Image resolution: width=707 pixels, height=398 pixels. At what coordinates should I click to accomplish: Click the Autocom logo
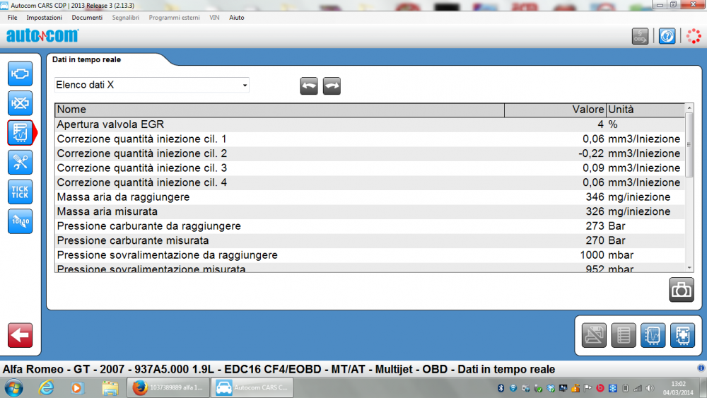[x=42, y=35]
